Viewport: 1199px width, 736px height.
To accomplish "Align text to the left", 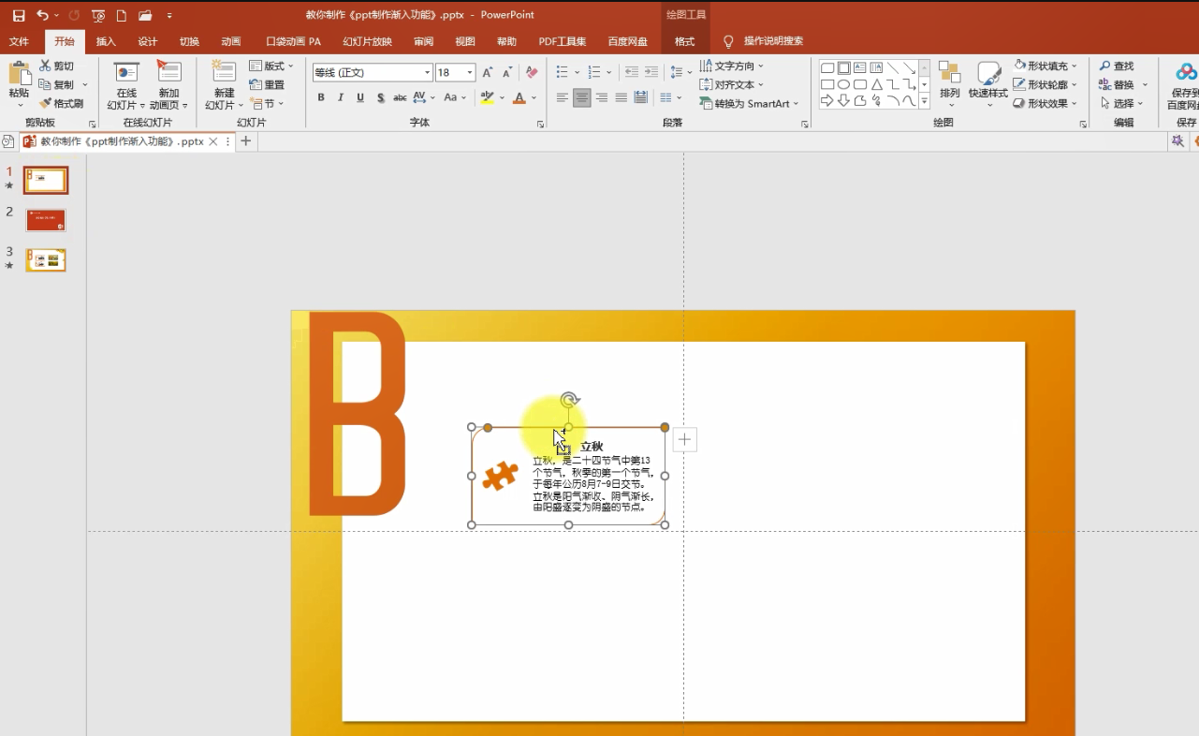I will (x=562, y=97).
